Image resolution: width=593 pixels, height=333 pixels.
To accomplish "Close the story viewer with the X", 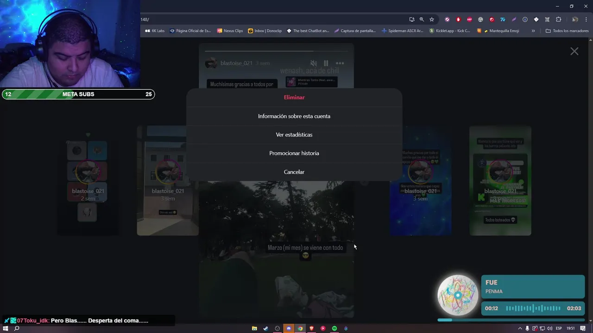I will tap(574, 51).
